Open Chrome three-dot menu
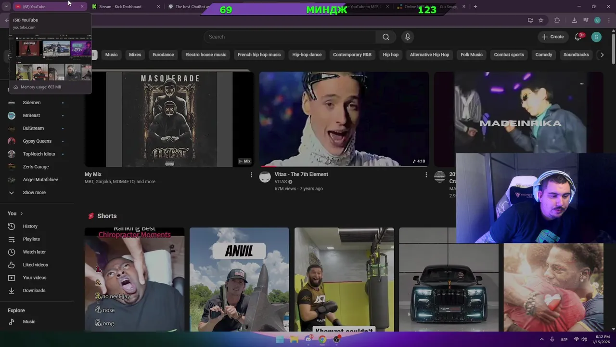Screen dimensions: 616x347 (x=608, y=20)
